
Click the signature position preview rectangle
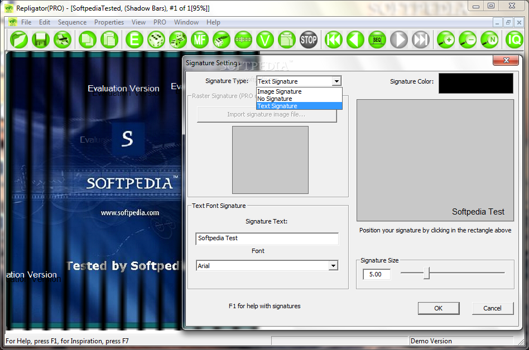tap(435, 160)
